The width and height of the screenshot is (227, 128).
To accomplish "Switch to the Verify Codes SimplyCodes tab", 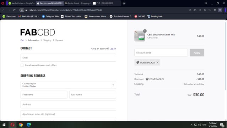I will [21, 3].
